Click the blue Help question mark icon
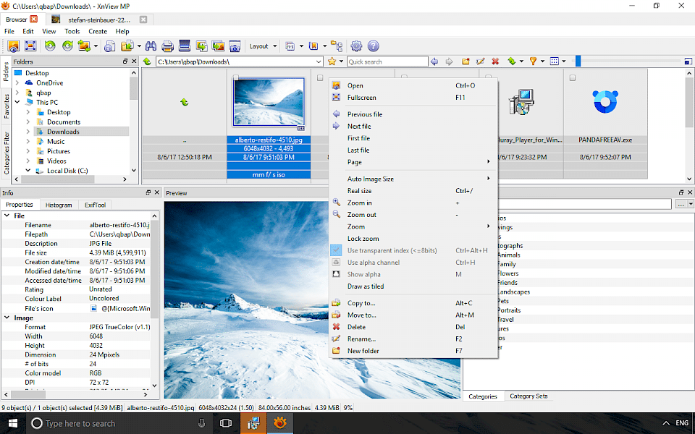 tap(374, 46)
